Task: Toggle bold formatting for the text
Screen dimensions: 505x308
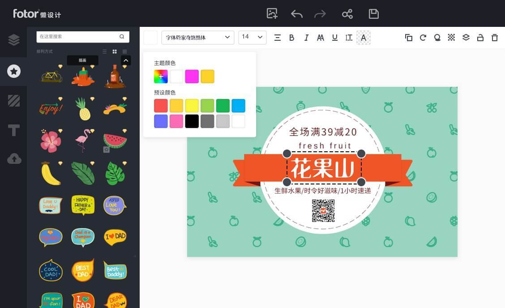Action: click(292, 38)
